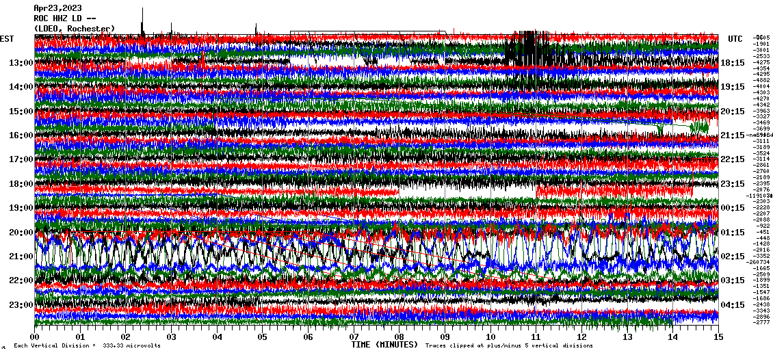Image resolution: width=773 pixels, height=355 pixels.
Task: Select the 20:00 EST row label
Action: click(x=21, y=233)
